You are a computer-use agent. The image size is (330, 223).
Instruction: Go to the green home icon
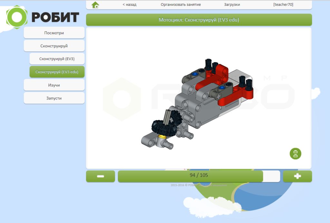(x=95, y=5)
